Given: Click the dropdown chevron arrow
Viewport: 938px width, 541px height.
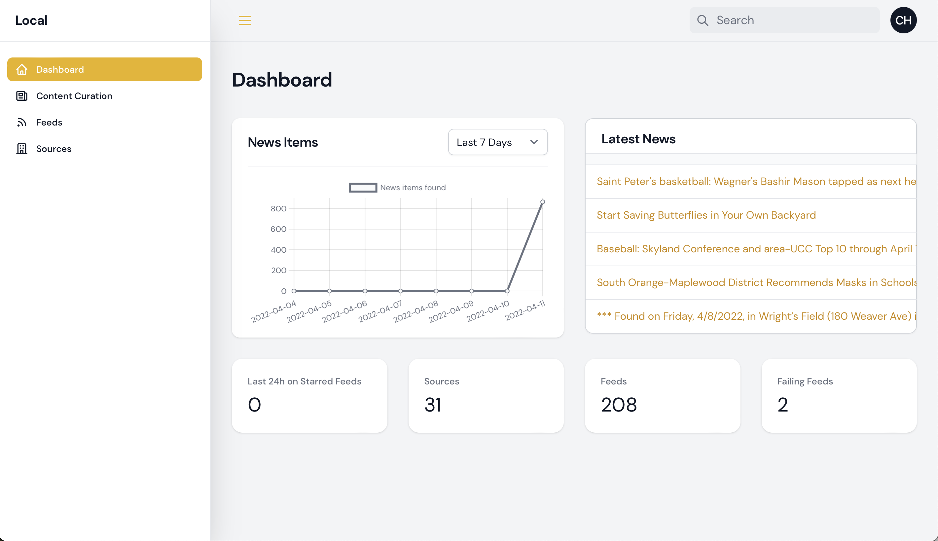Looking at the screenshot, I should pos(534,142).
